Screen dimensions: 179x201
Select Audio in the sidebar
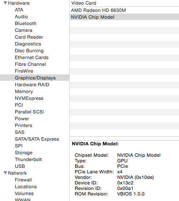tap(21, 17)
